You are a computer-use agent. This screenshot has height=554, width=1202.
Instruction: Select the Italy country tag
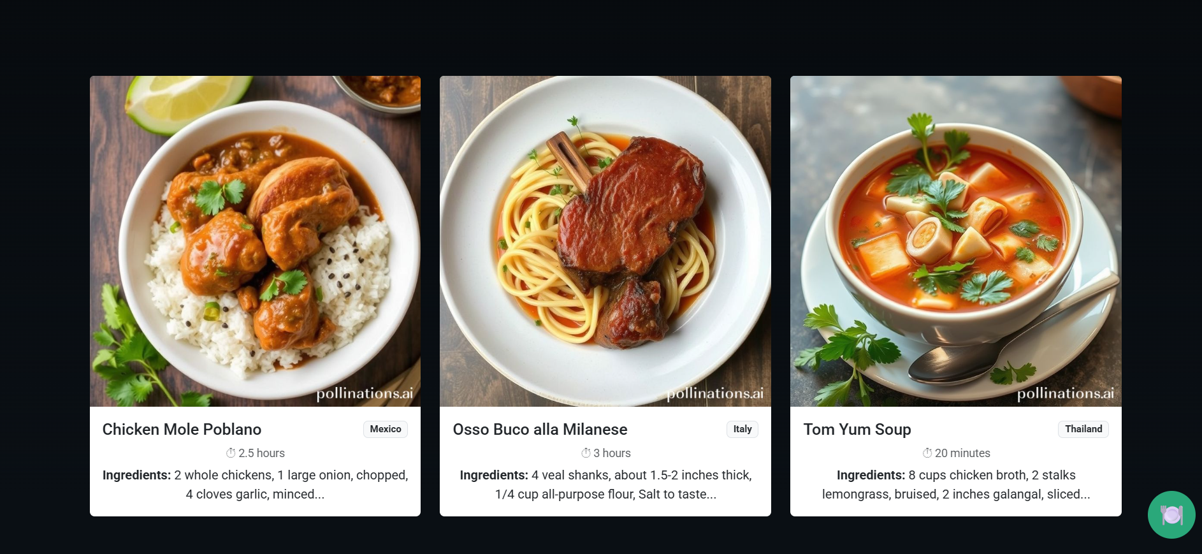[x=742, y=429]
